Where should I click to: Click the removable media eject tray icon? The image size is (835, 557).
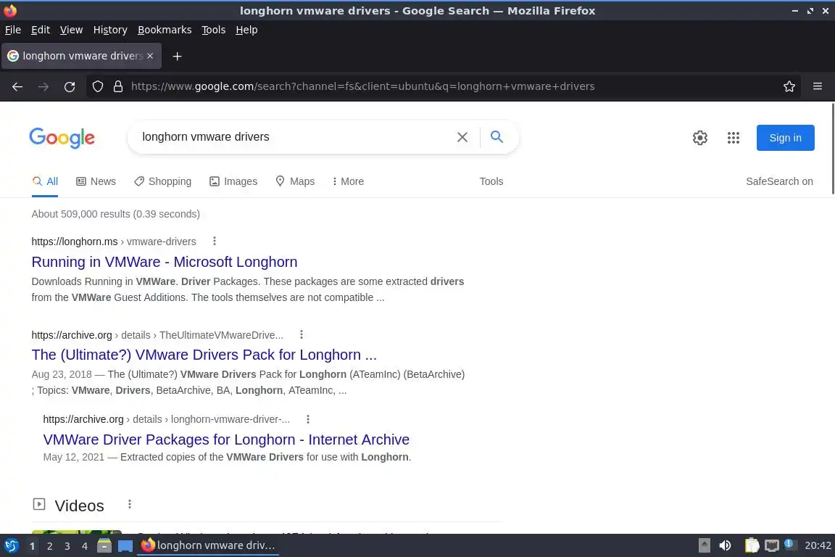coord(704,545)
